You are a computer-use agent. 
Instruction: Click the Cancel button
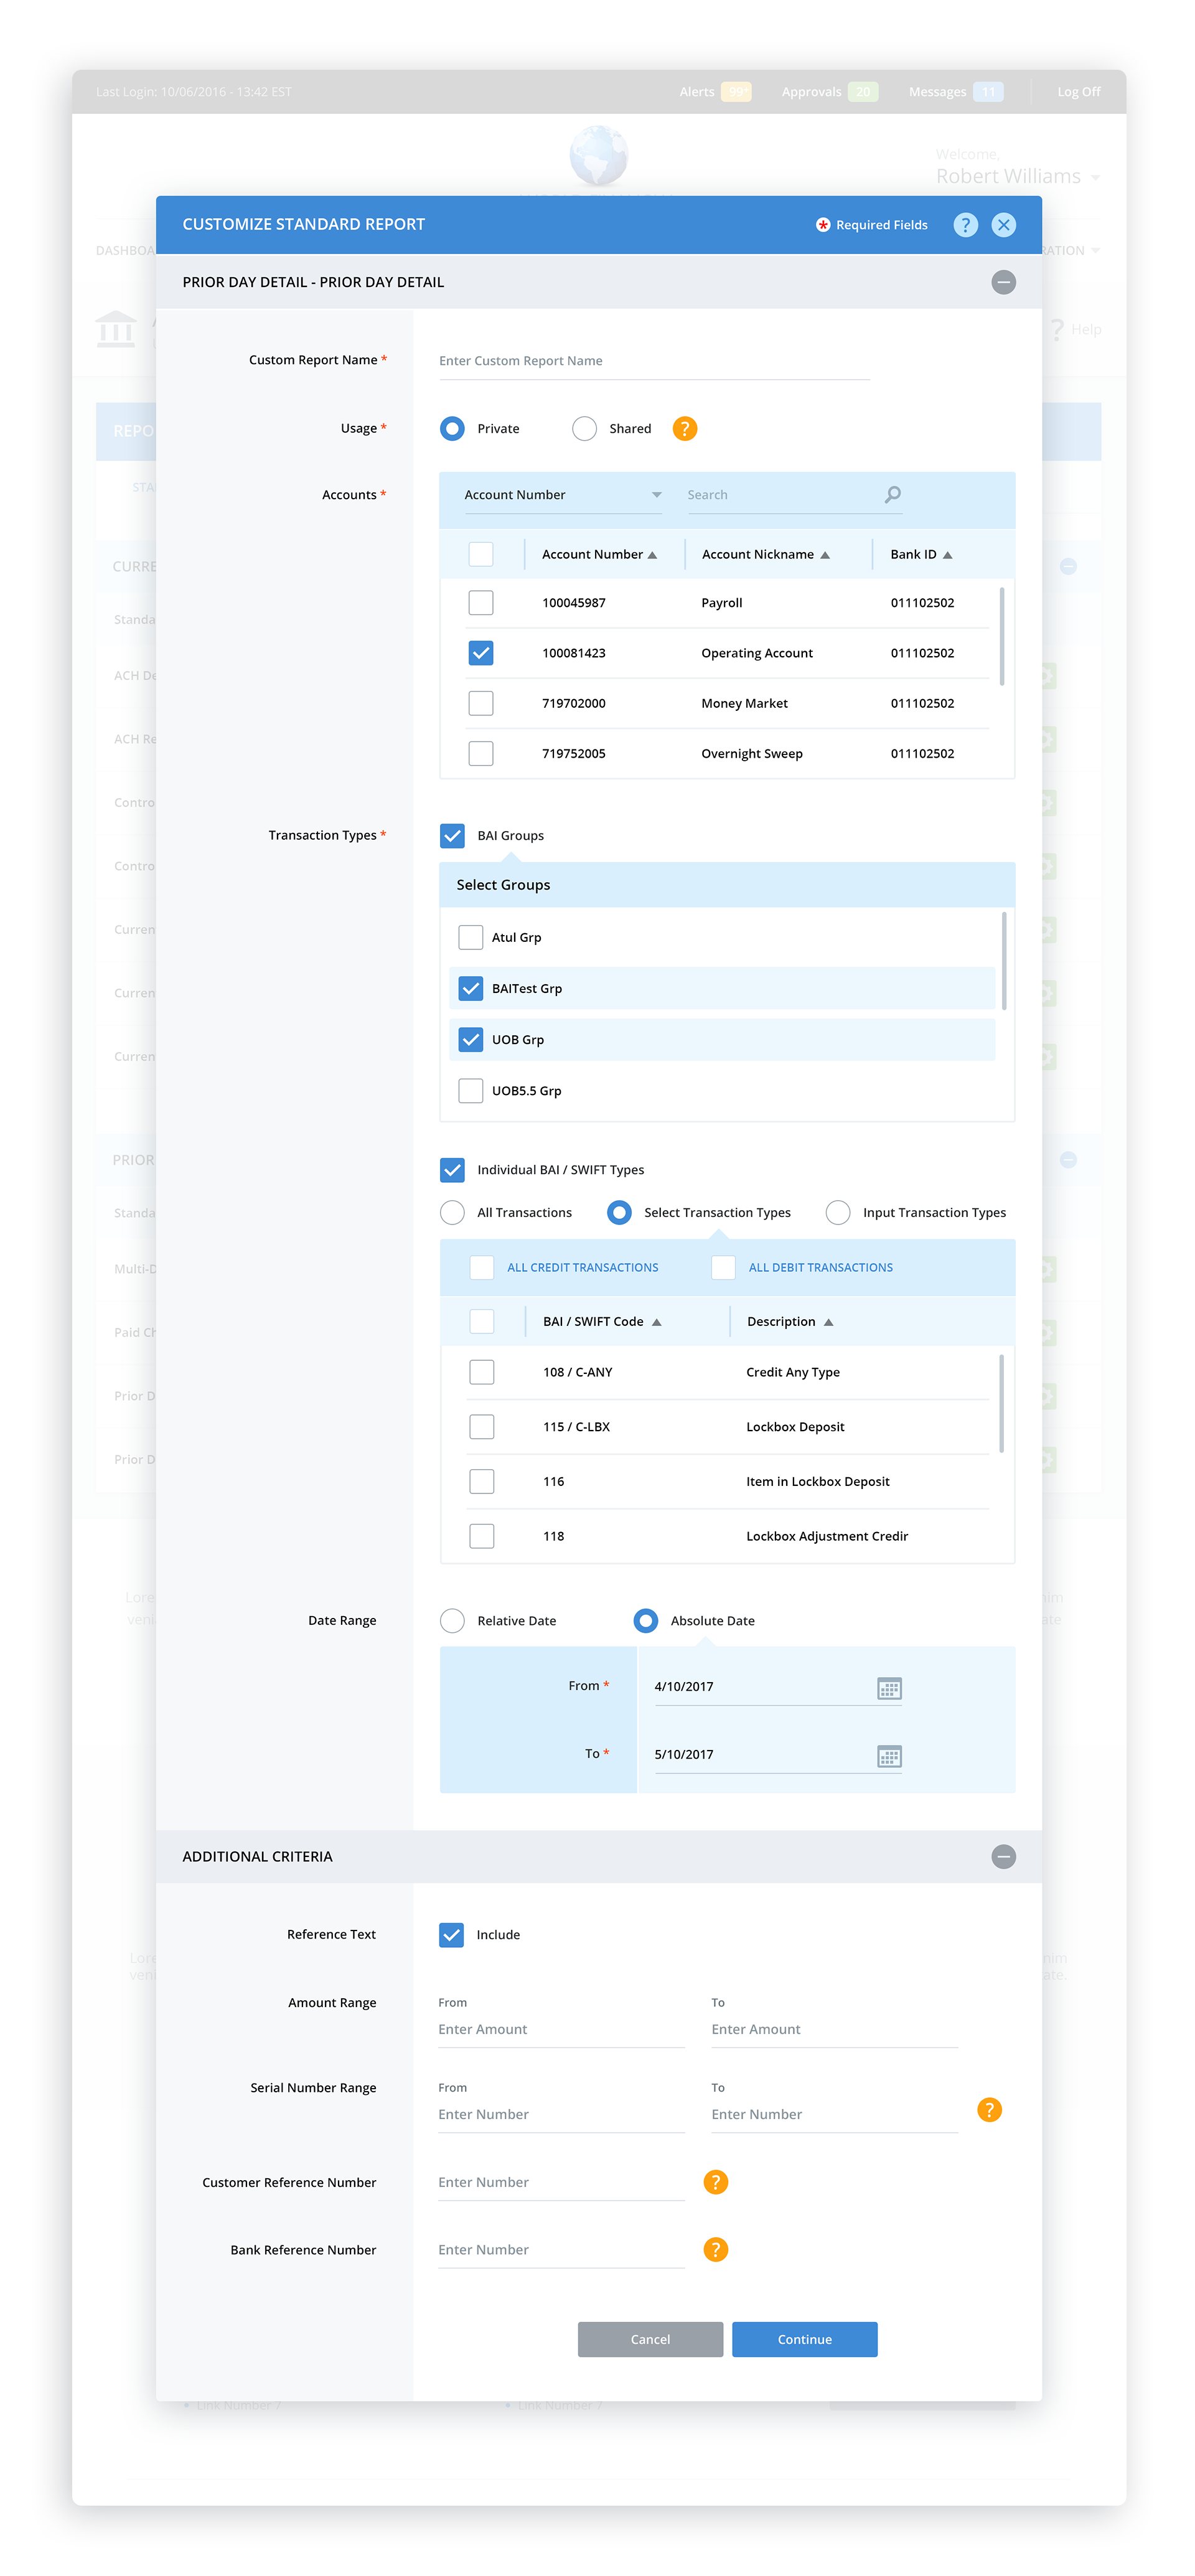(650, 2340)
